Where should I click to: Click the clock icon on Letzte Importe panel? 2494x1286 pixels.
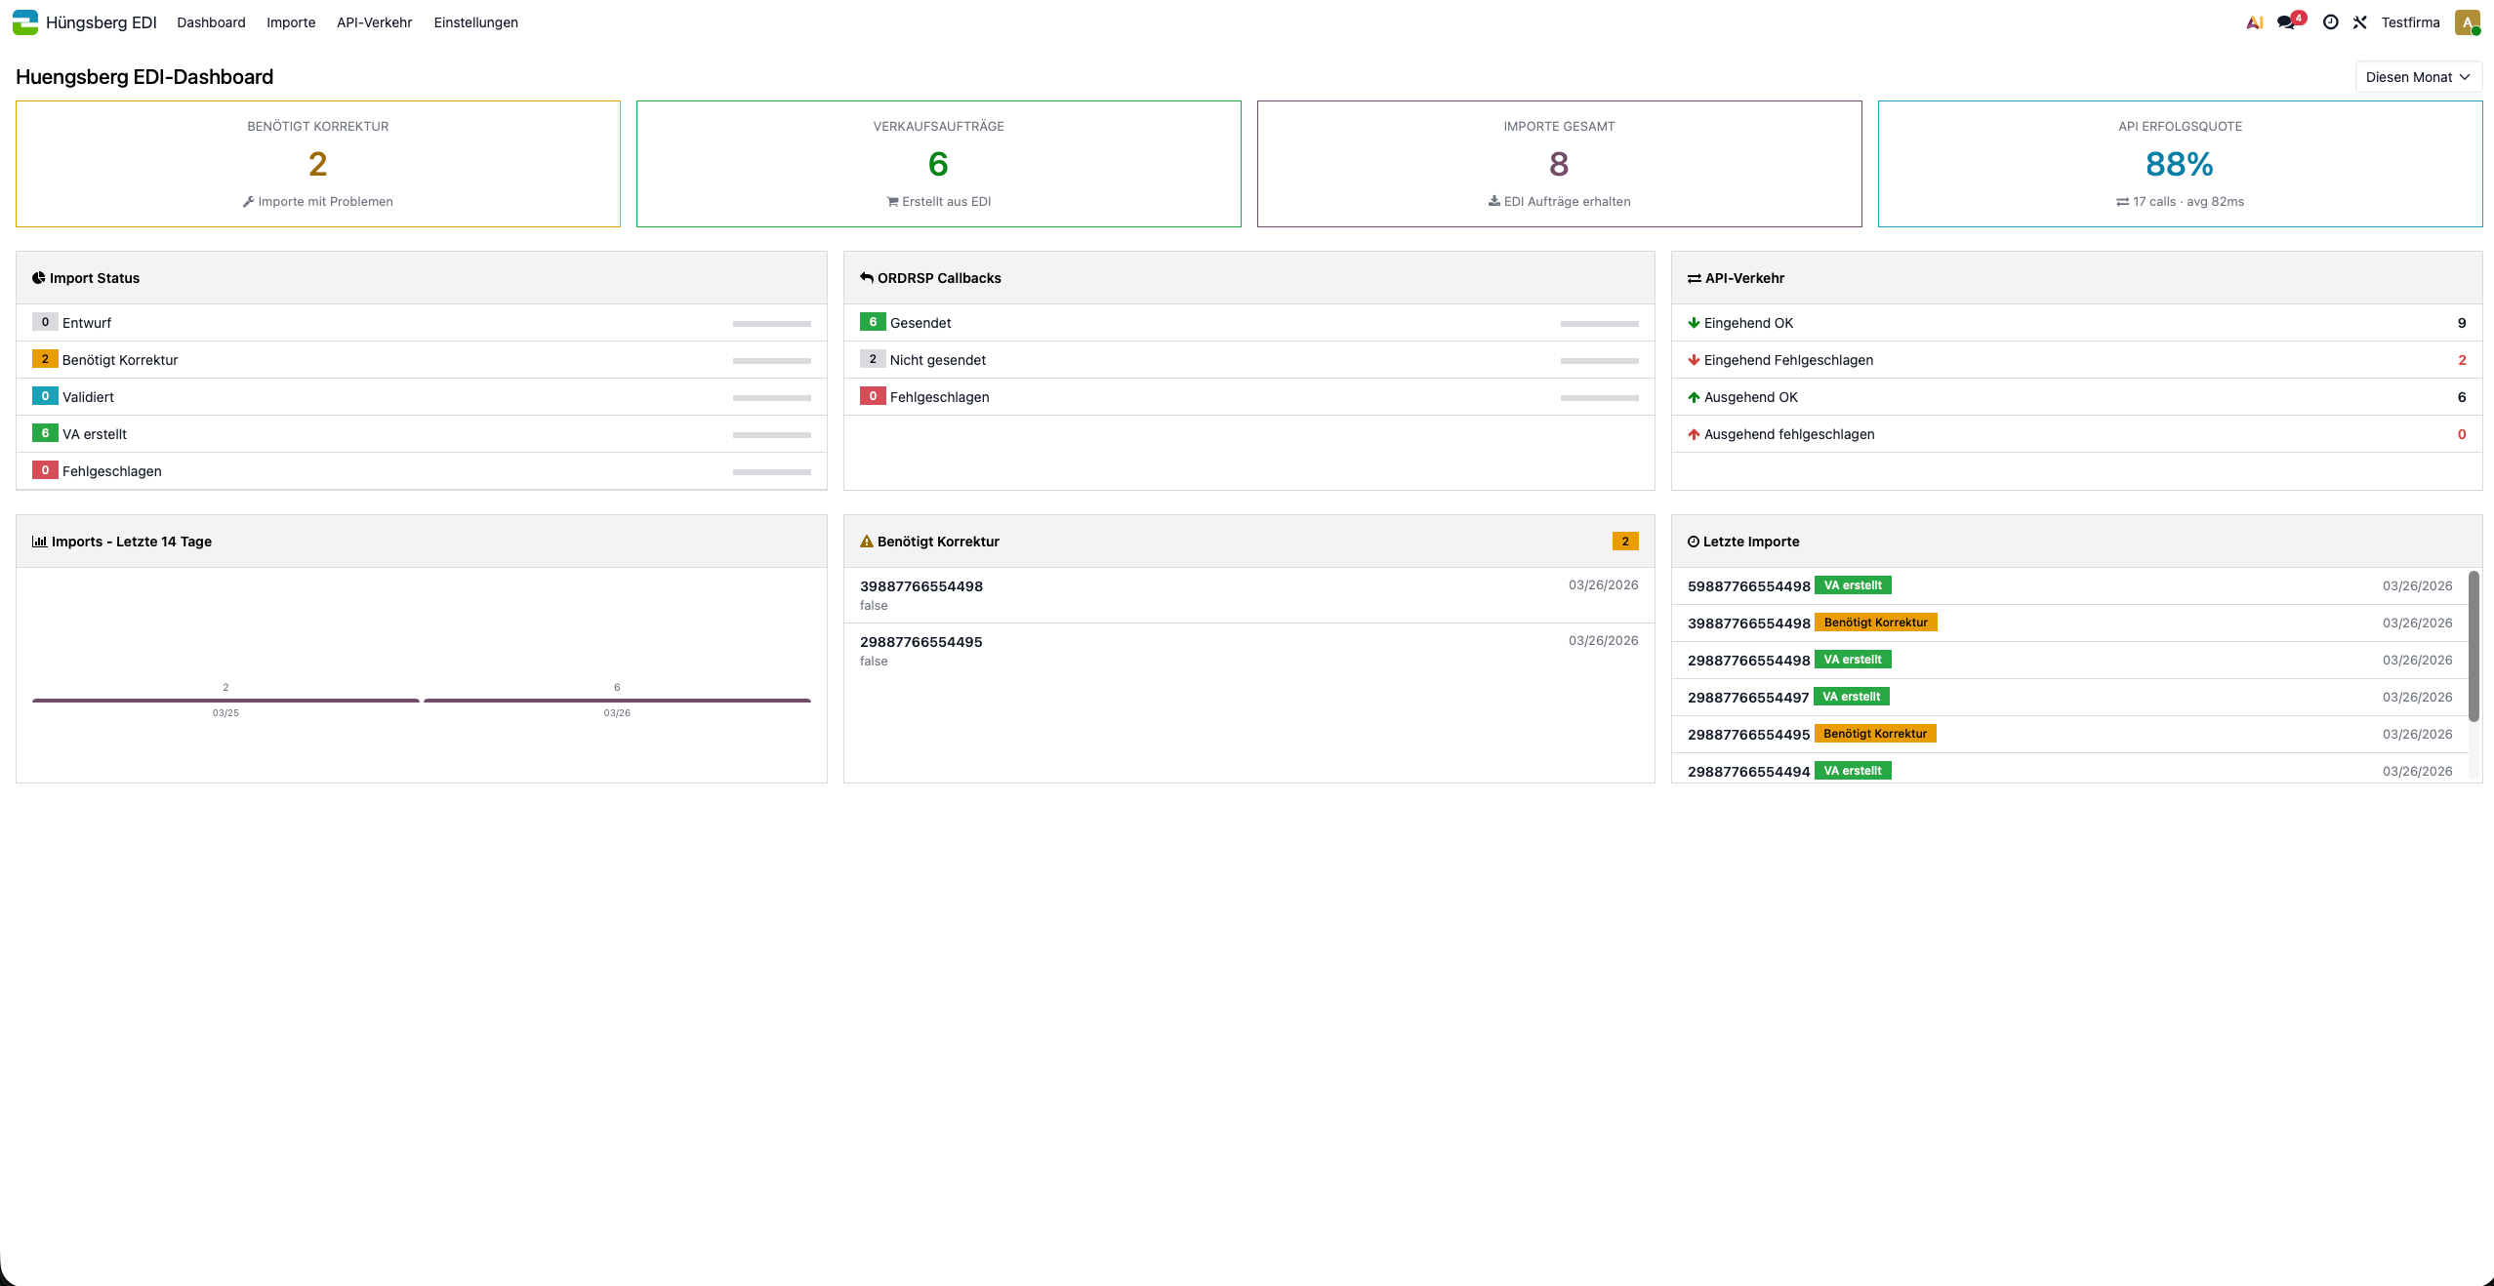click(x=1694, y=542)
